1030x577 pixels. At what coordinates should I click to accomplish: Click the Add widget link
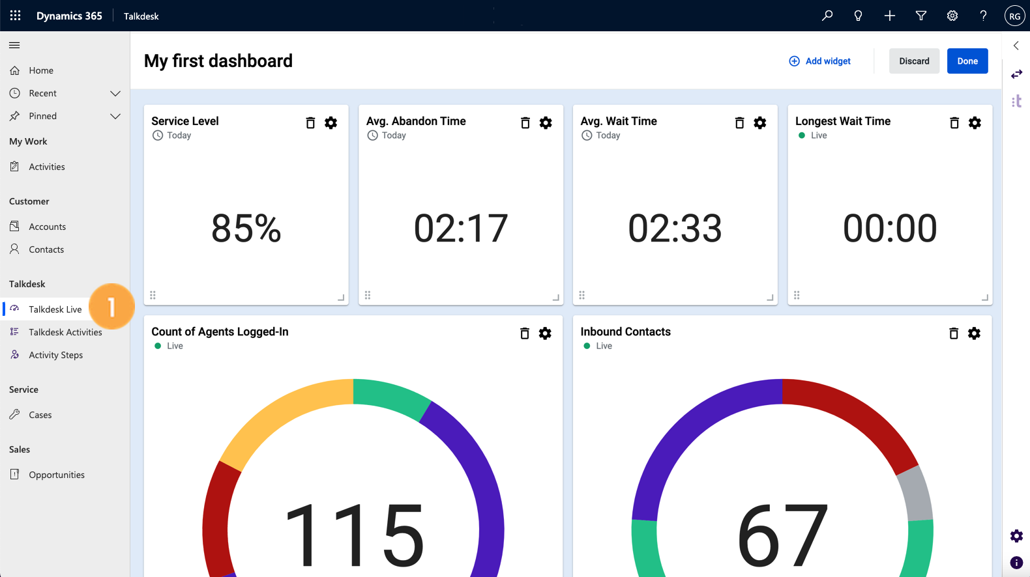click(820, 61)
